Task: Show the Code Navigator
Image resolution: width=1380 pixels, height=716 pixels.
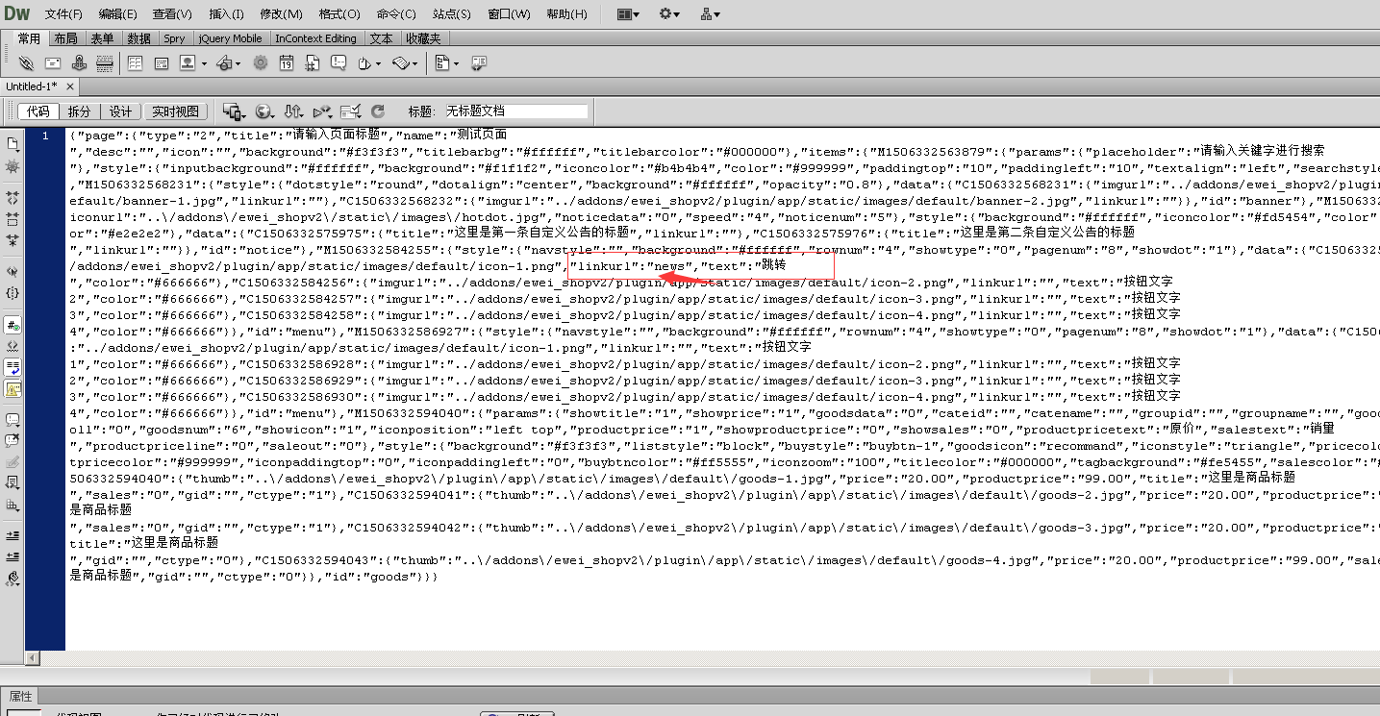Action: point(13,166)
